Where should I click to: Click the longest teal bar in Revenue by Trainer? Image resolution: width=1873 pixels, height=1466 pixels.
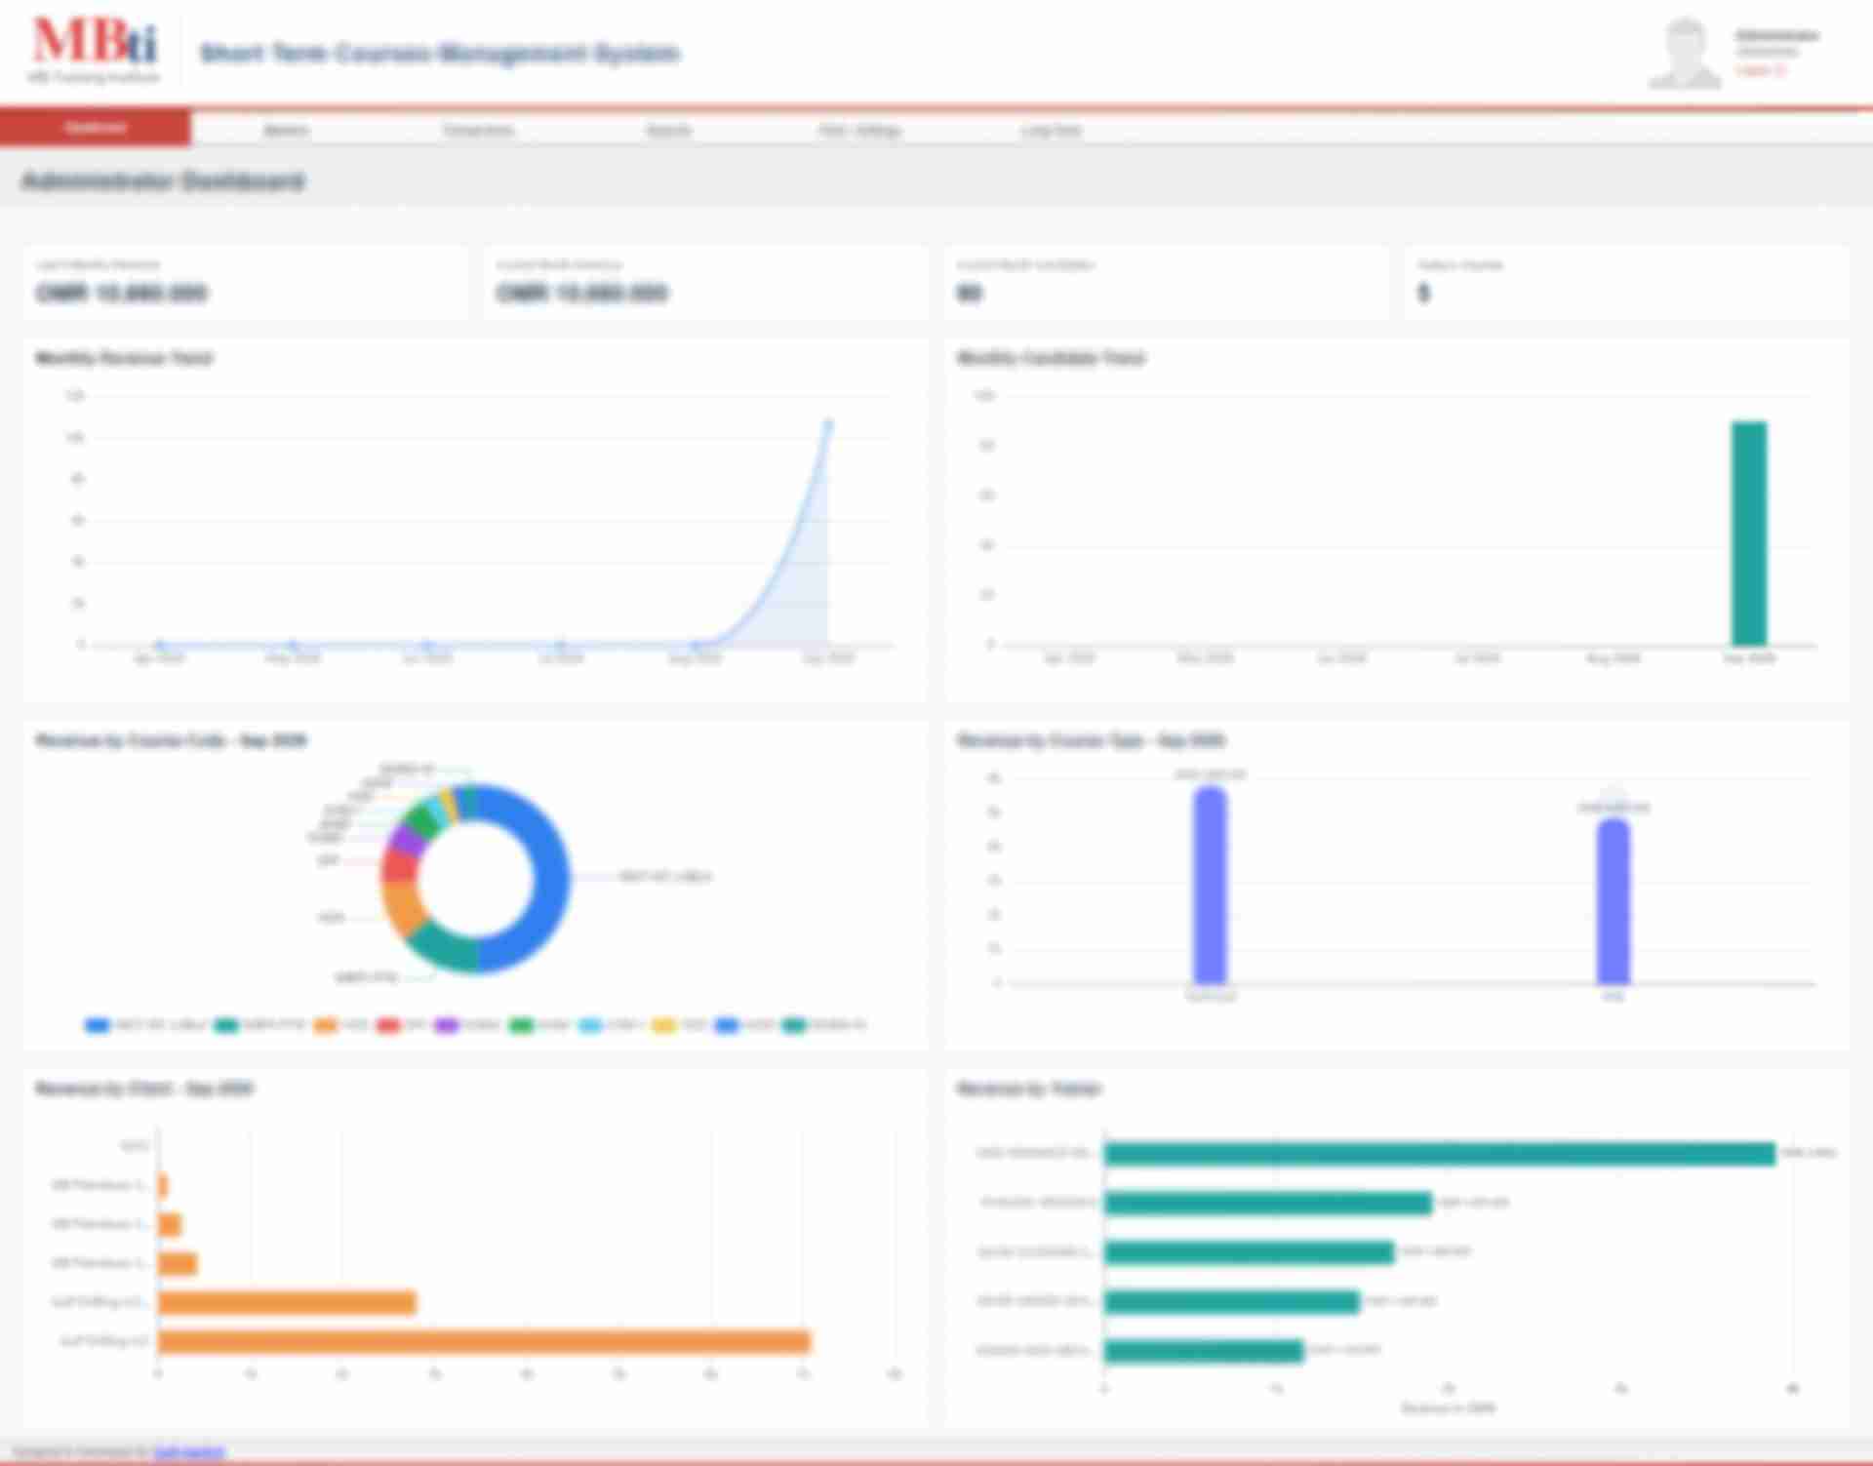[1440, 1154]
